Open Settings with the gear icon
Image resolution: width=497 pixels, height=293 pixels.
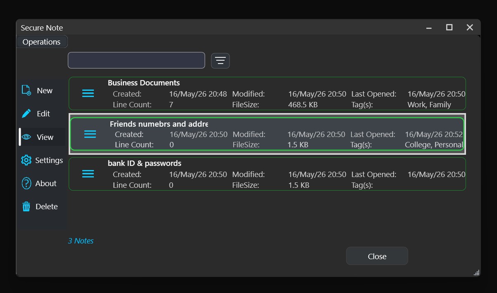click(x=42, y=160)
